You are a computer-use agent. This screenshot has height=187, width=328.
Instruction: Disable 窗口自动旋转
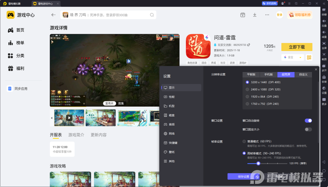308,120
